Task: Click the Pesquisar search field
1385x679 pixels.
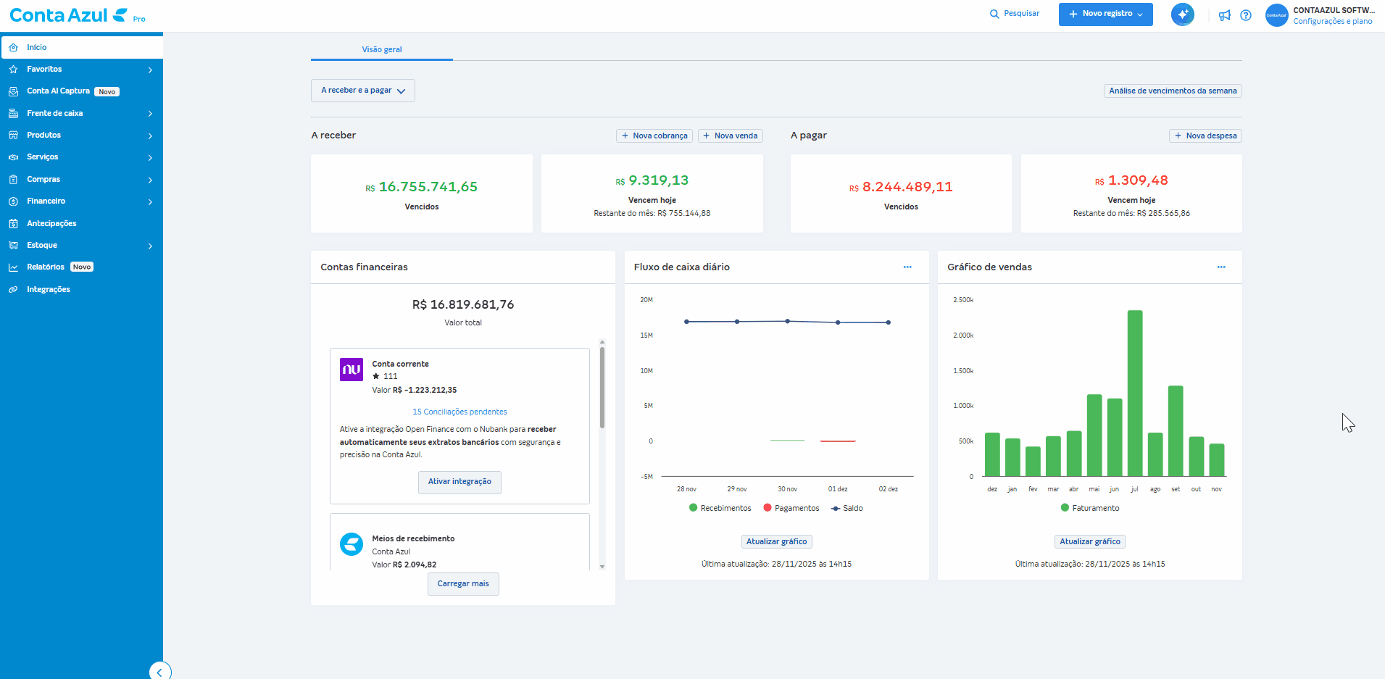Action: coord(1015,14)
